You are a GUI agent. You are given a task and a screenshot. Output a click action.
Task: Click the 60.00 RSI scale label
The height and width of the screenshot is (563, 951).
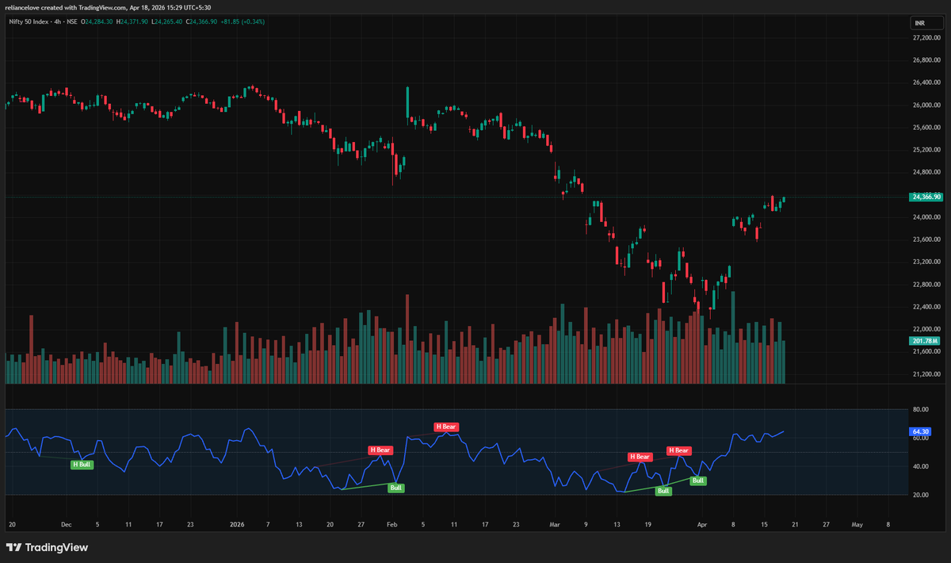click(920, 439)
